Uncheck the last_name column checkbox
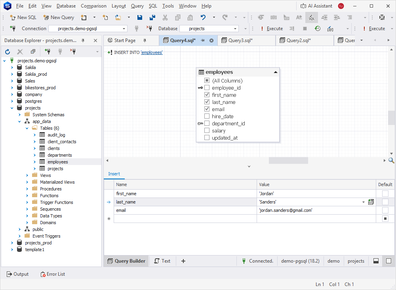 tap(207, 102)
